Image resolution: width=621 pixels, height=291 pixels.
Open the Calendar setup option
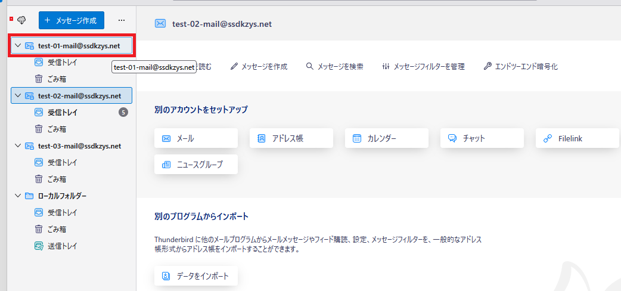386,138
